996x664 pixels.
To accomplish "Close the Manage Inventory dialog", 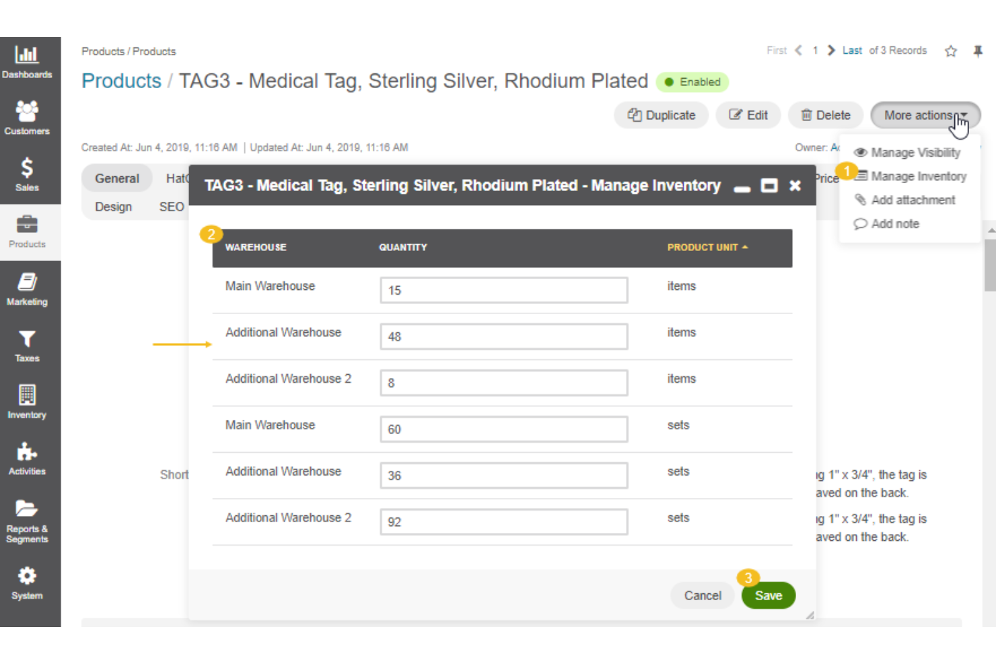I will pyautogui.click(x=795, y=186).
